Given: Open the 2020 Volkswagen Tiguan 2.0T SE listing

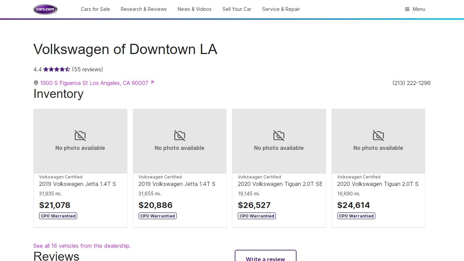Looking at the screenshot, I should [280, 184].
